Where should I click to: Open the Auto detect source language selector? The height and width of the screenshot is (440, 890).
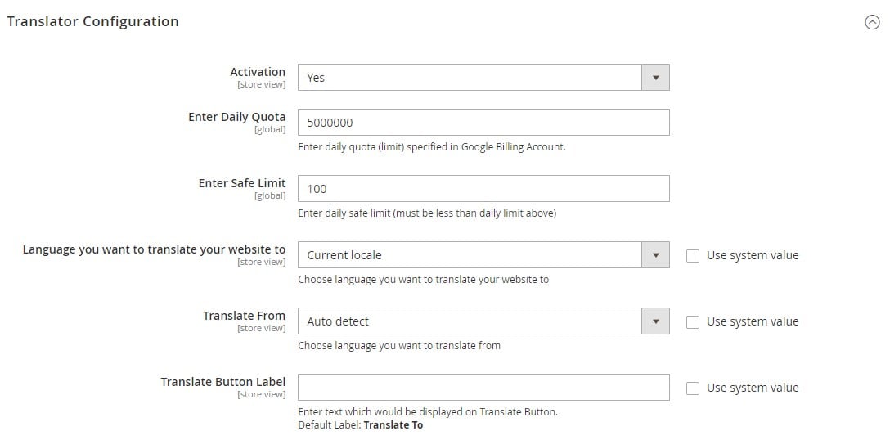pos(483,321)
